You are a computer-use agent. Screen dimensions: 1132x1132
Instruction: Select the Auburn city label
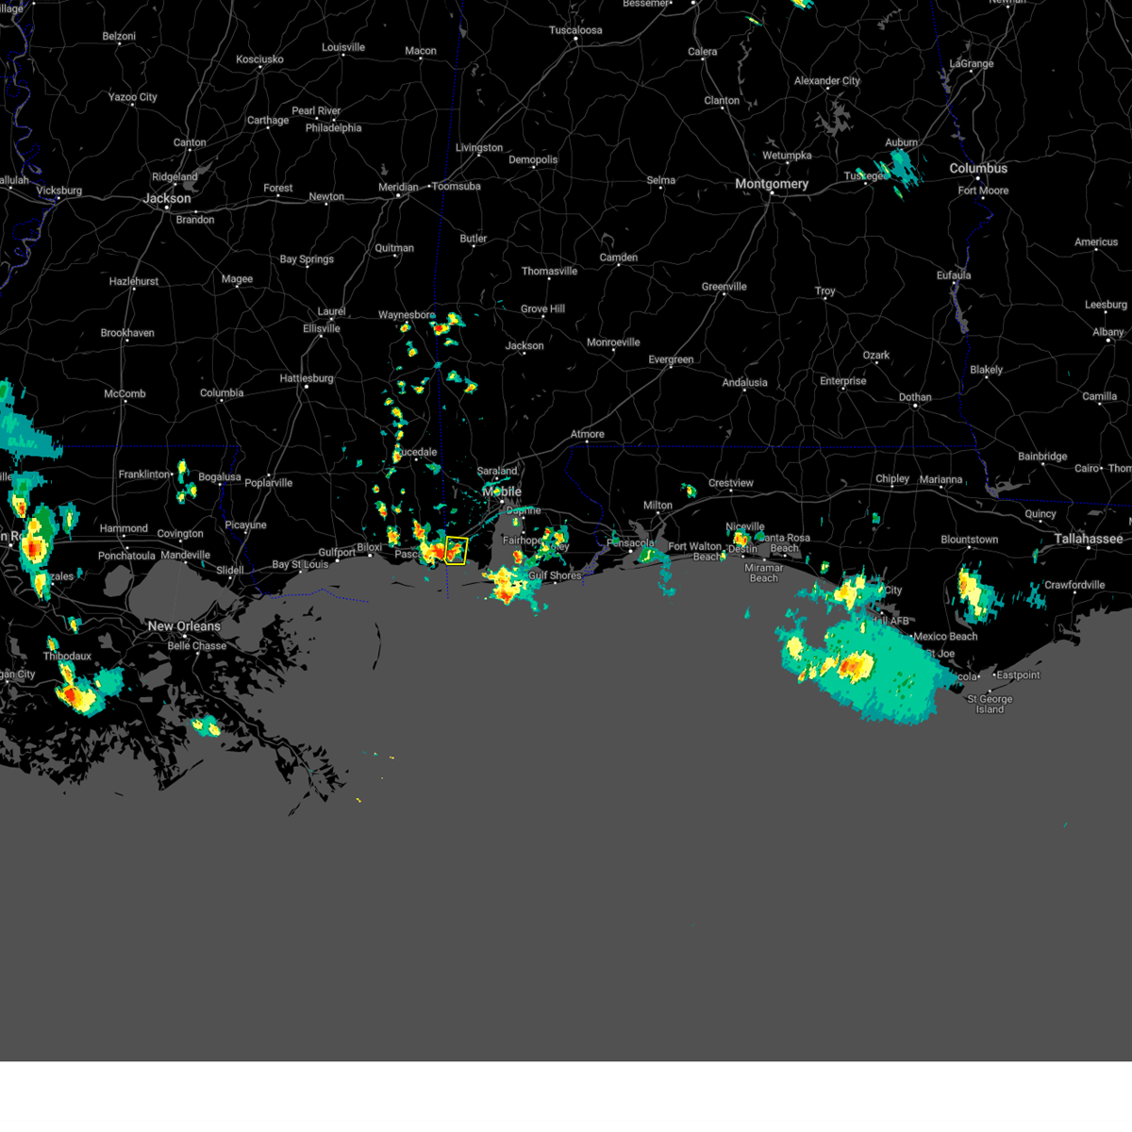point(901,142)
